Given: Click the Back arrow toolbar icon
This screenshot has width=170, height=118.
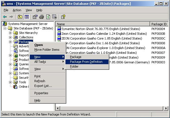Looking at the screenshot, I should (5, 17).
